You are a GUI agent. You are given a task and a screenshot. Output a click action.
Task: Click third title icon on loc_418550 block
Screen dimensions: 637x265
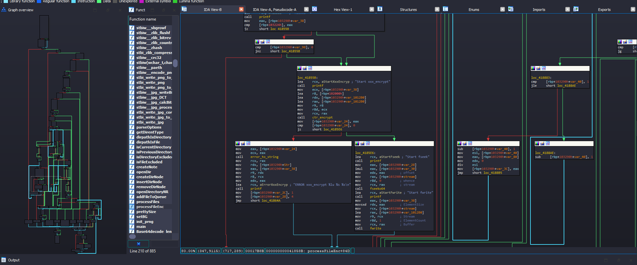[310, 68]
